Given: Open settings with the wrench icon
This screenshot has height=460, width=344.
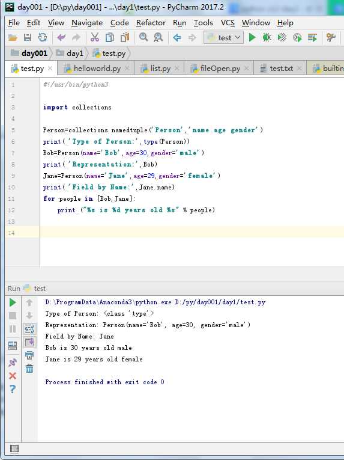Looking at the screenshot, I should [331, 37].
